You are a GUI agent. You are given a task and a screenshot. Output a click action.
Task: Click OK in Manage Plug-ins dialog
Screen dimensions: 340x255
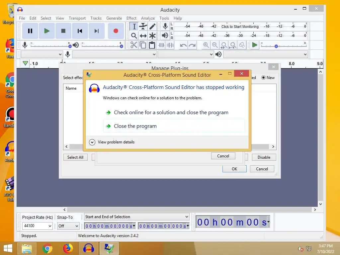point(234,169)
